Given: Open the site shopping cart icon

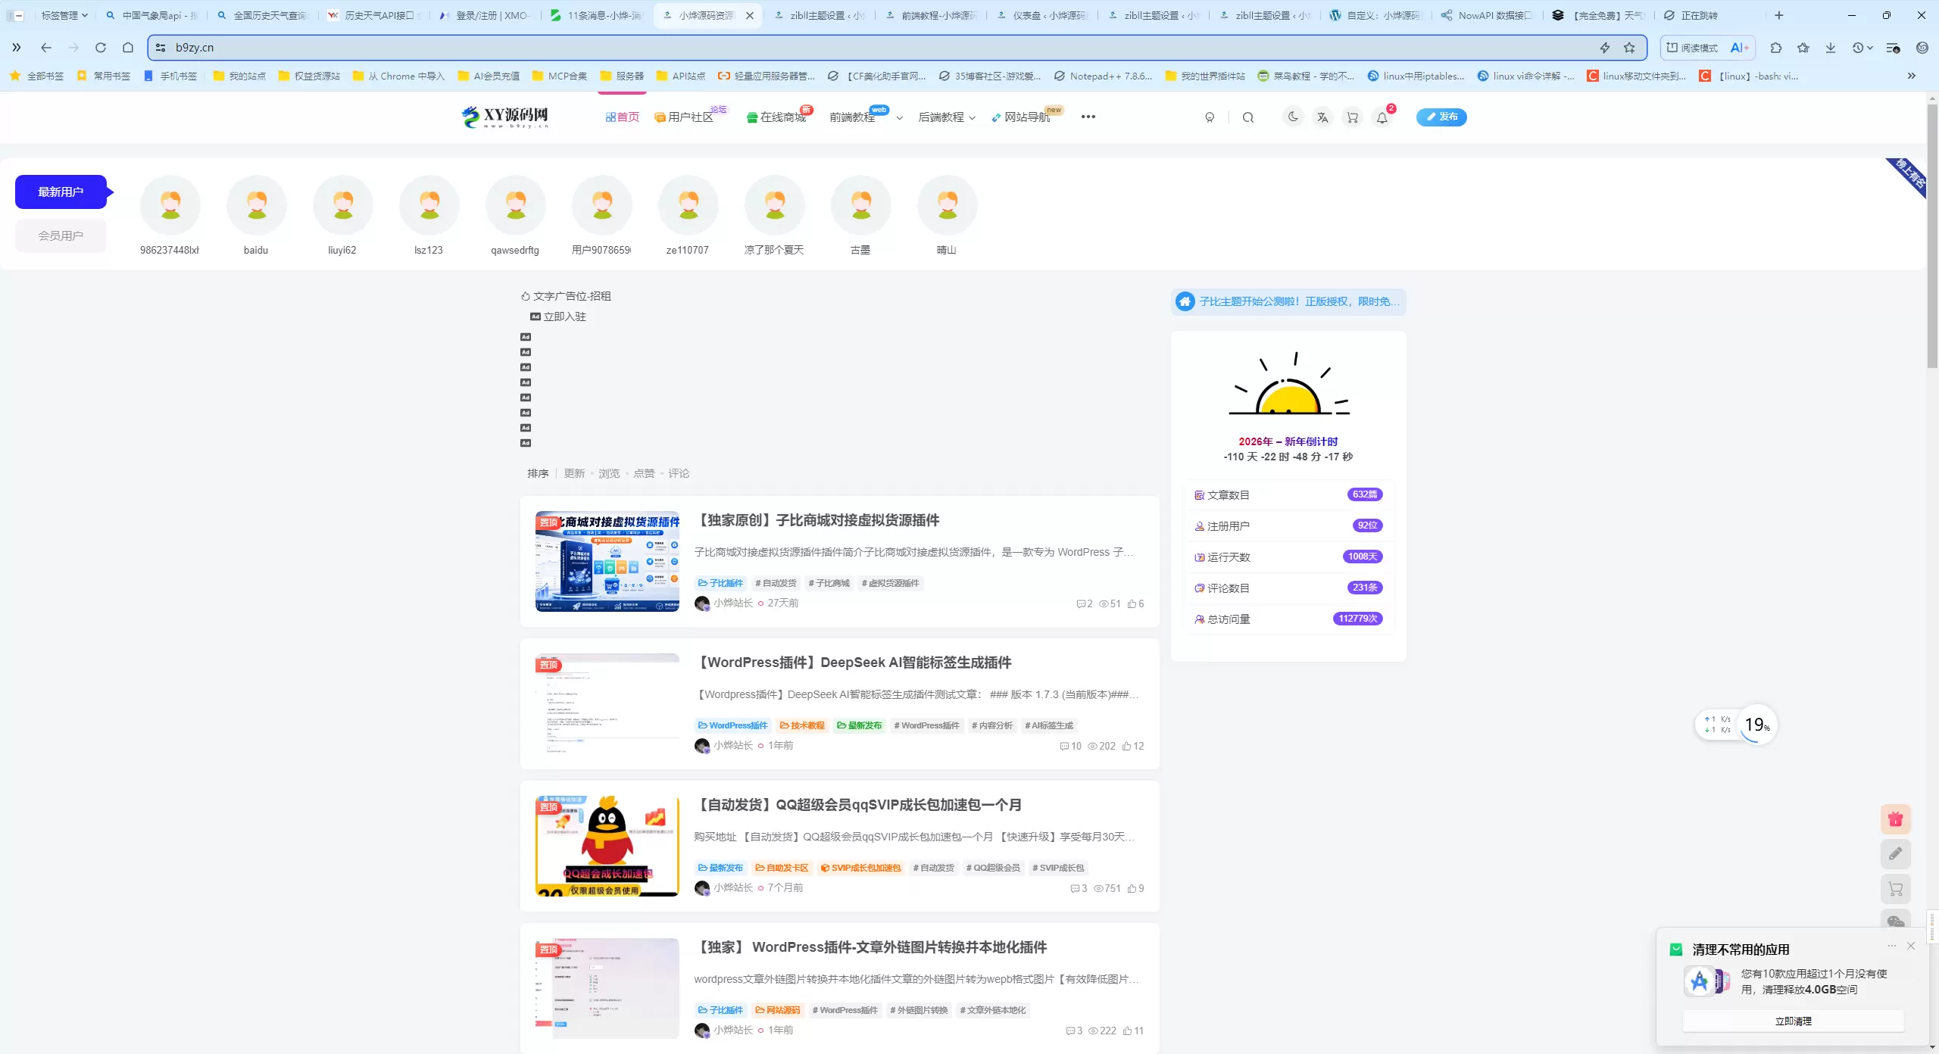Looking at the screenshot, I should (1352, 117).
